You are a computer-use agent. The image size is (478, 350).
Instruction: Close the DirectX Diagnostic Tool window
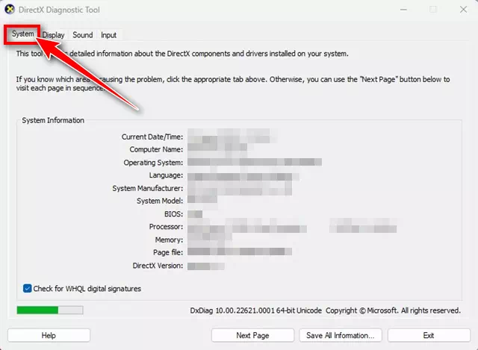pyautogui.click(x=463, y=10)
